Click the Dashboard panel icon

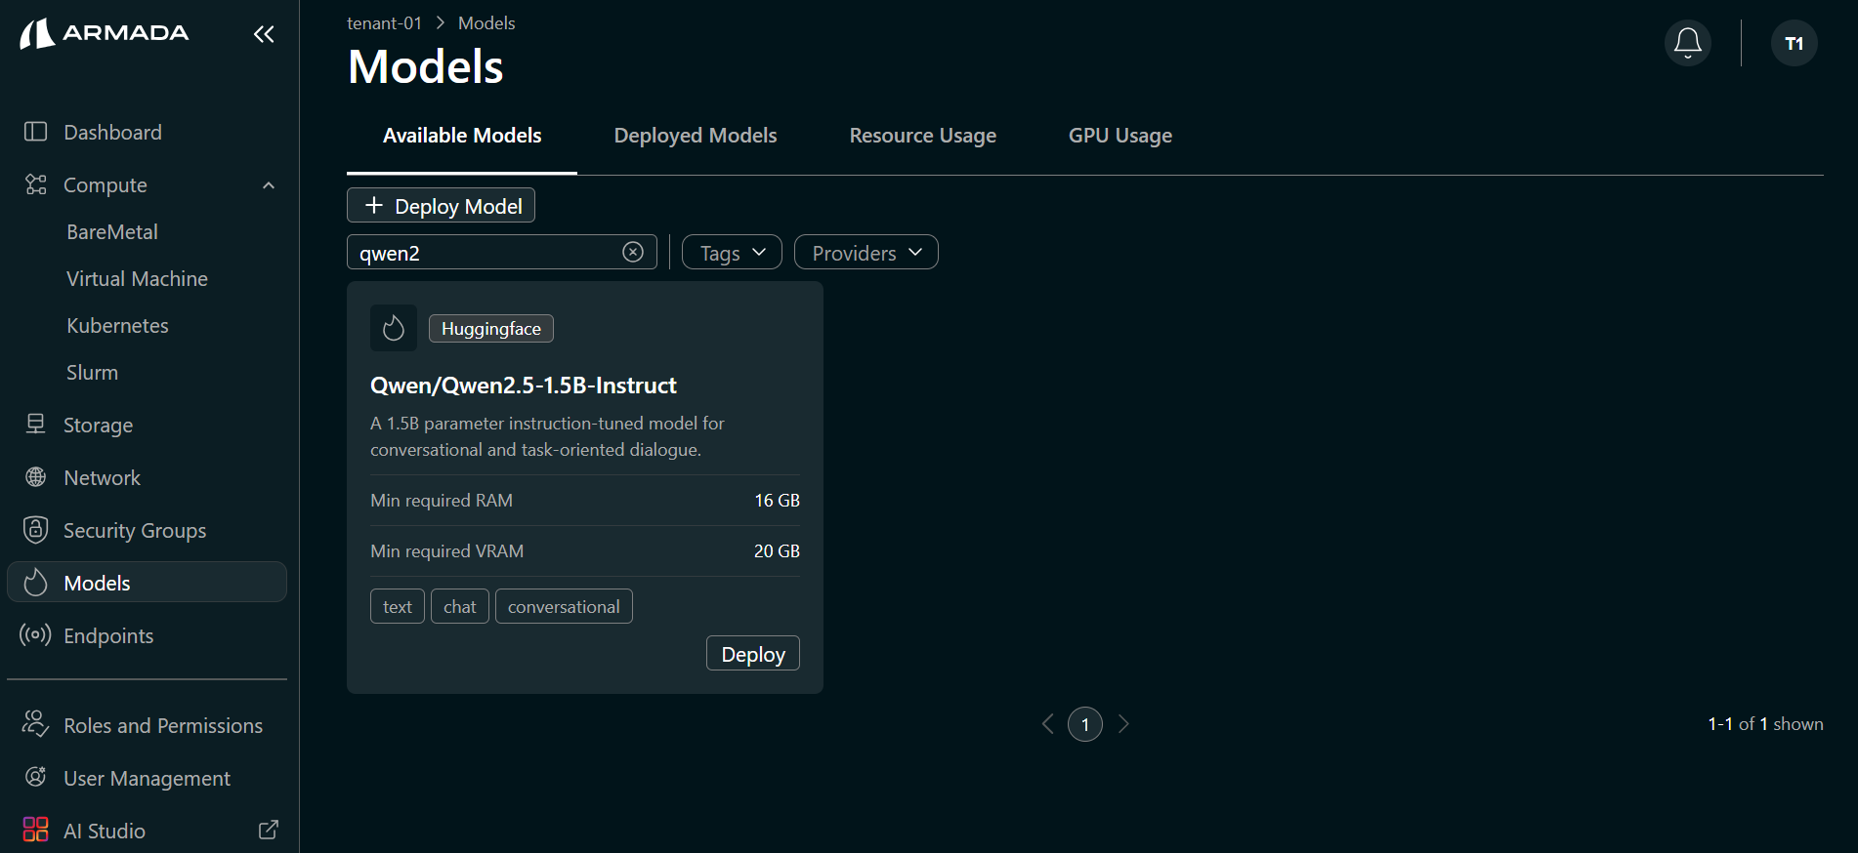[36, 132]
